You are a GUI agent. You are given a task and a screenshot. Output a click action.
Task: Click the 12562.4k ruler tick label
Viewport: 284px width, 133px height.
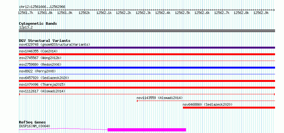pos(163,13)
